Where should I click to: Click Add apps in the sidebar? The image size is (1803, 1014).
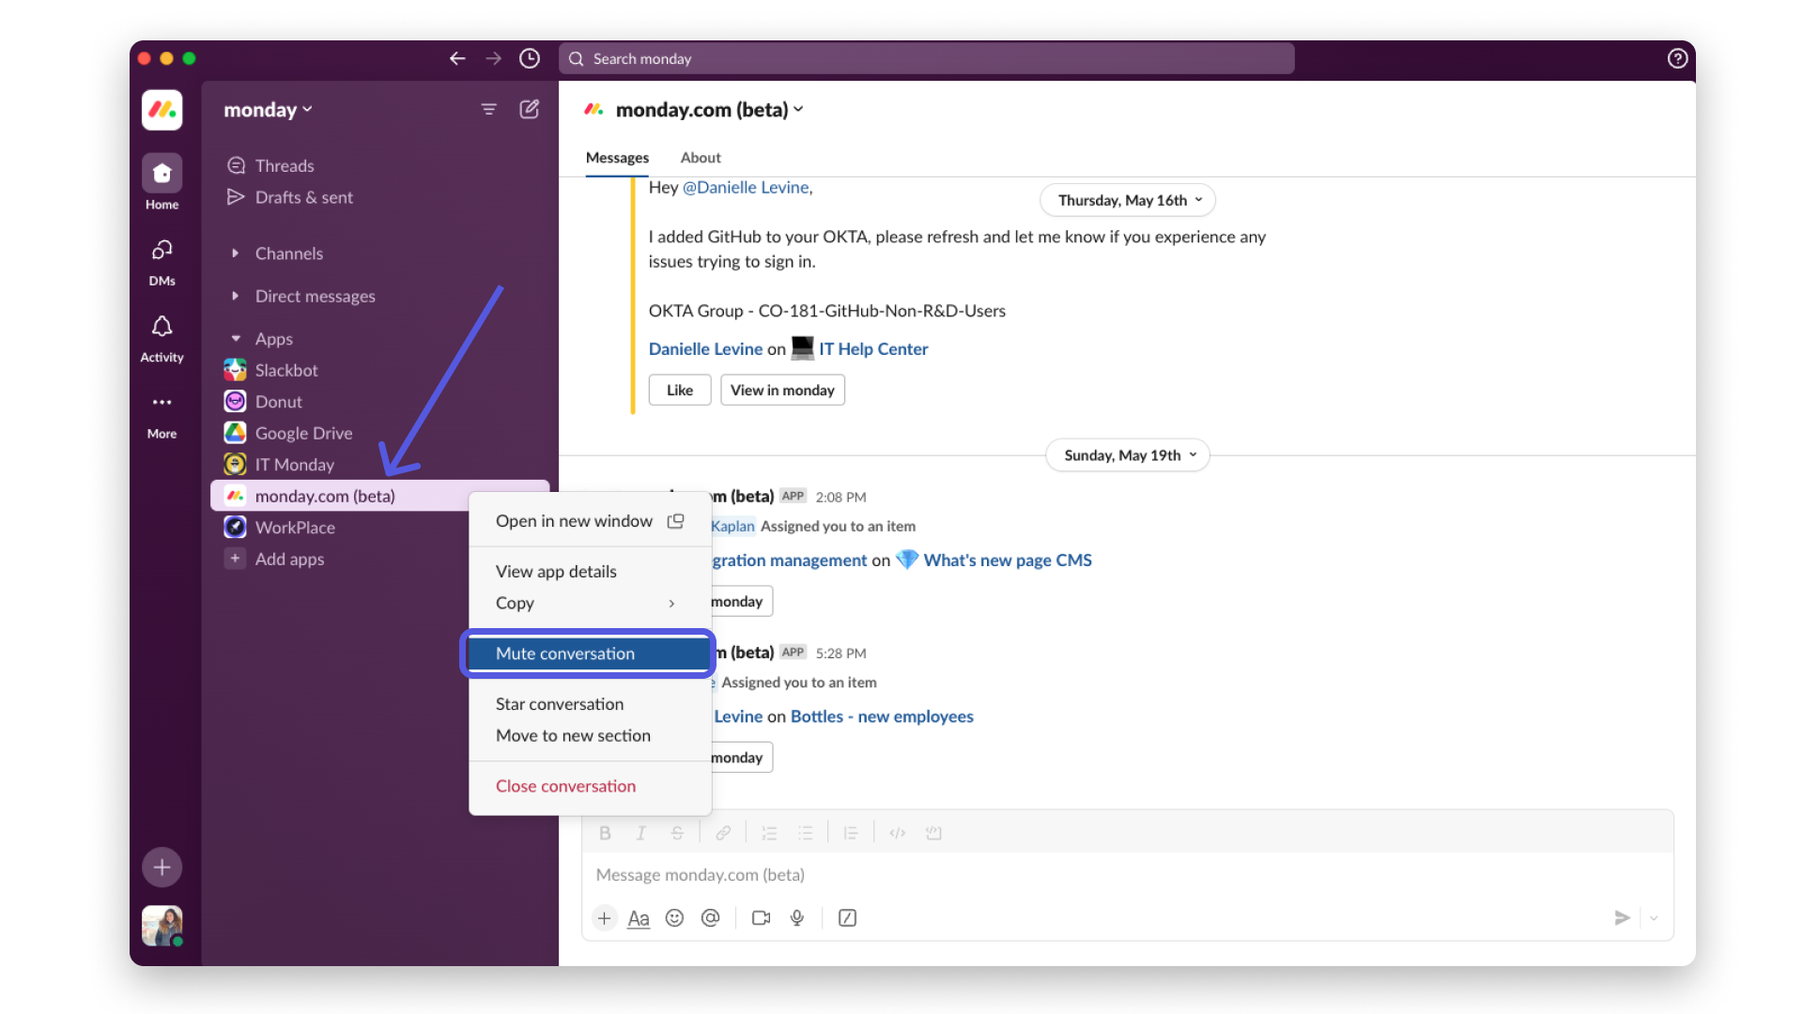(289, 560)
